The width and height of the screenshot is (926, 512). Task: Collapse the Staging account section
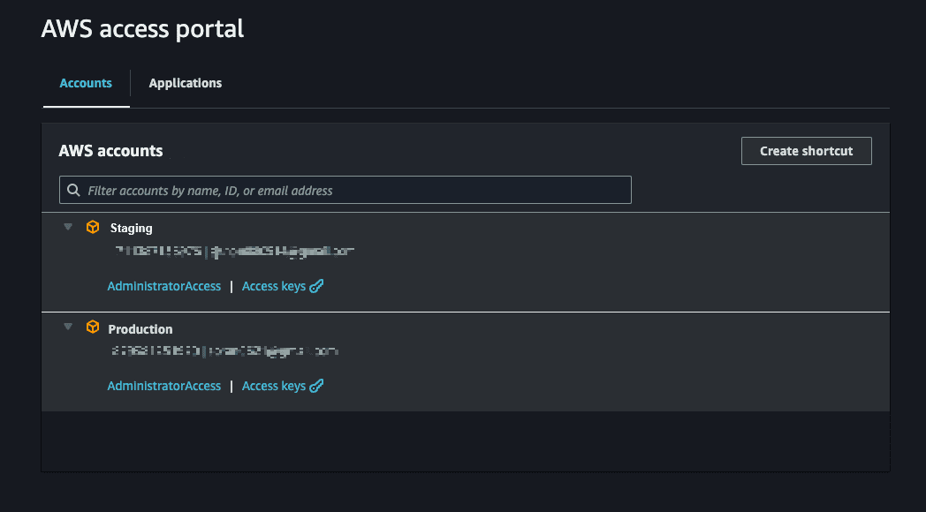point(68,227)
